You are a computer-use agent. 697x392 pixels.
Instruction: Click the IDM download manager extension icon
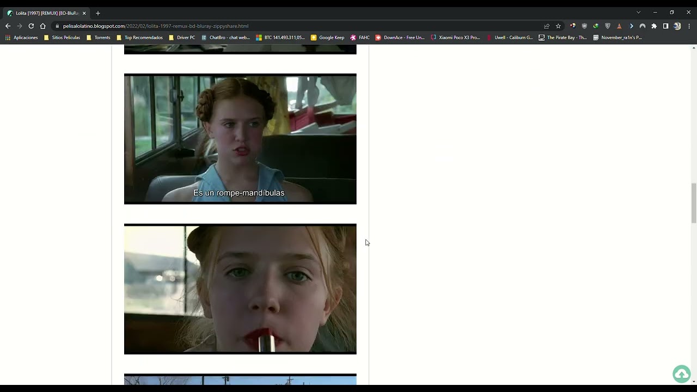596,26
